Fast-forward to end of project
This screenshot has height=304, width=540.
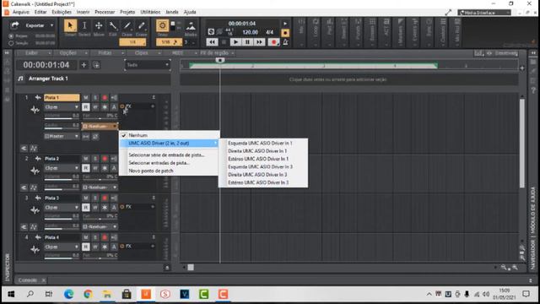[x=259, y=42]
